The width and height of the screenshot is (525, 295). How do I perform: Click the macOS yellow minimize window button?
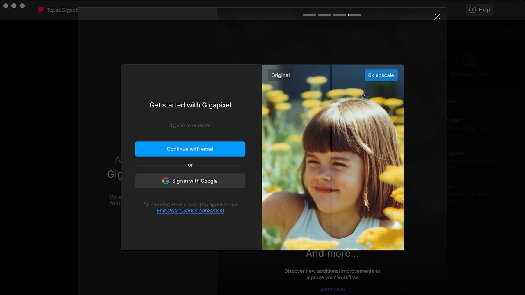14,6
